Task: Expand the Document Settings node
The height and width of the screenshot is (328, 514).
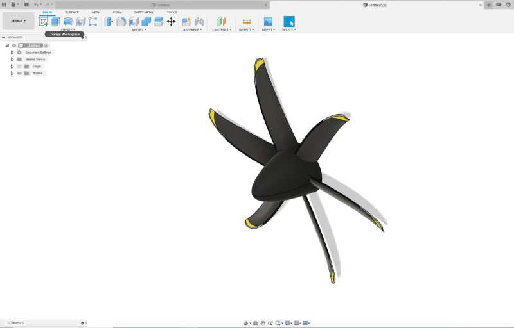Action: (x=12, y=53)
